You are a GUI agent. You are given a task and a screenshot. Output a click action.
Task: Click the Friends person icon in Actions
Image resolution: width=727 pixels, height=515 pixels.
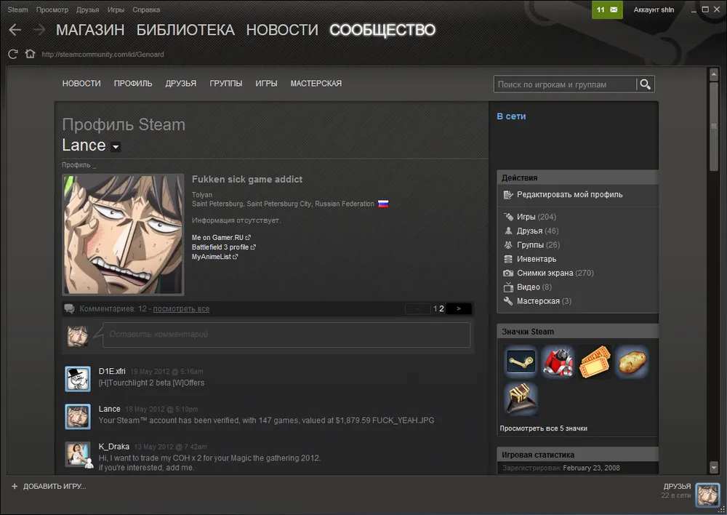[x=508, y=231]
